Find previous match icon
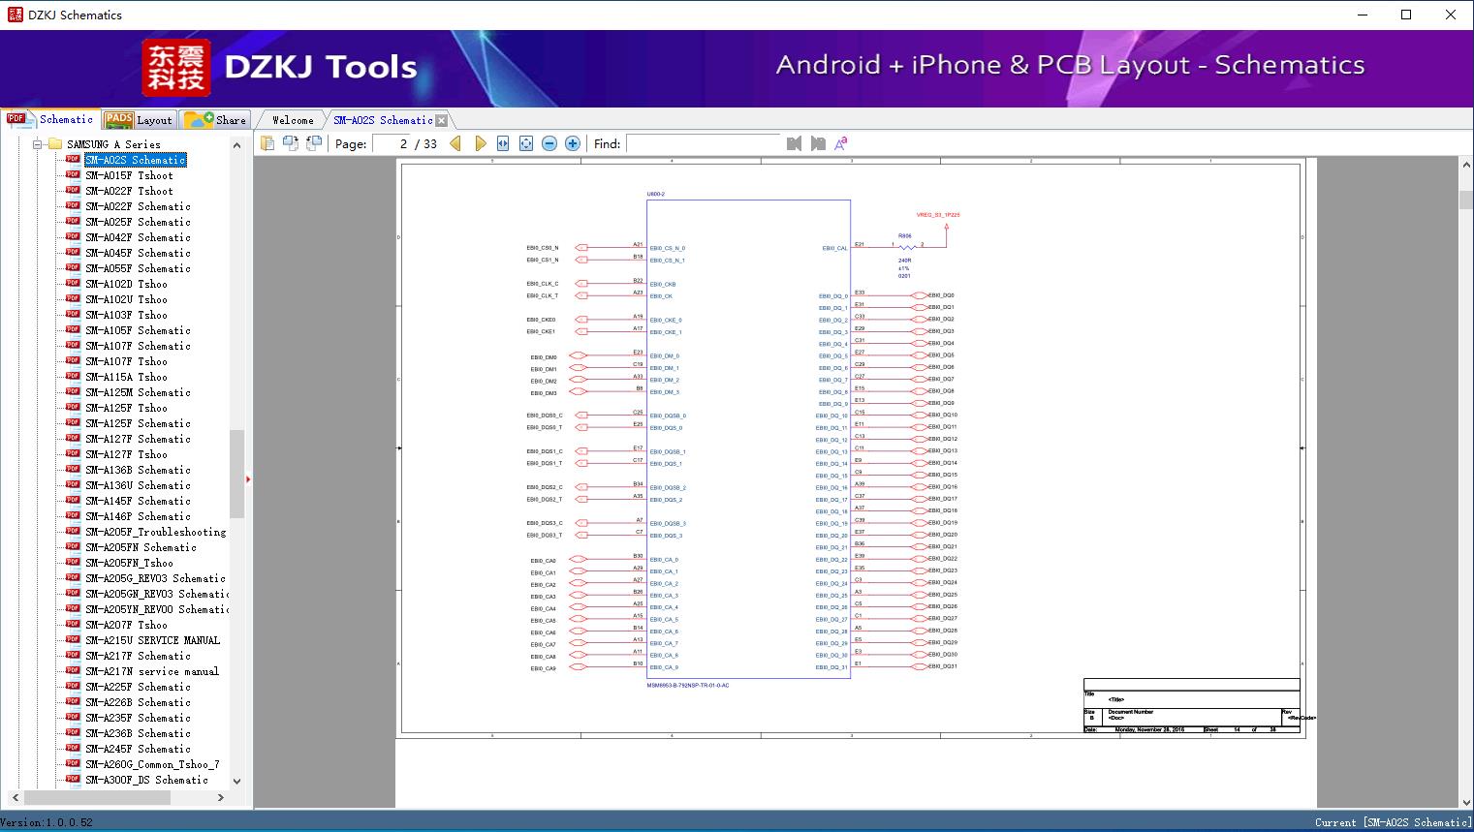 (x=794, y=143)
